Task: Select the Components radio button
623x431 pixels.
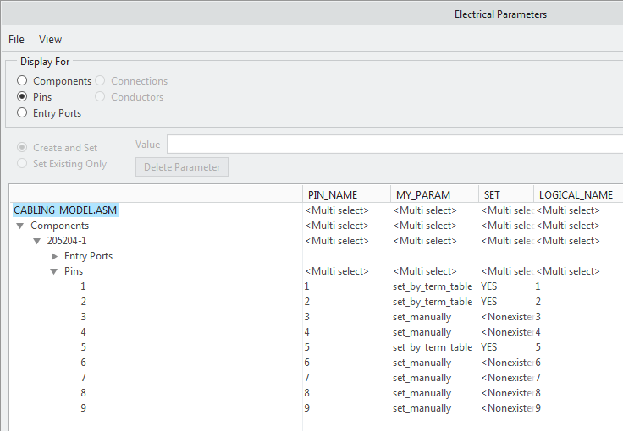Action: [22, 81]
